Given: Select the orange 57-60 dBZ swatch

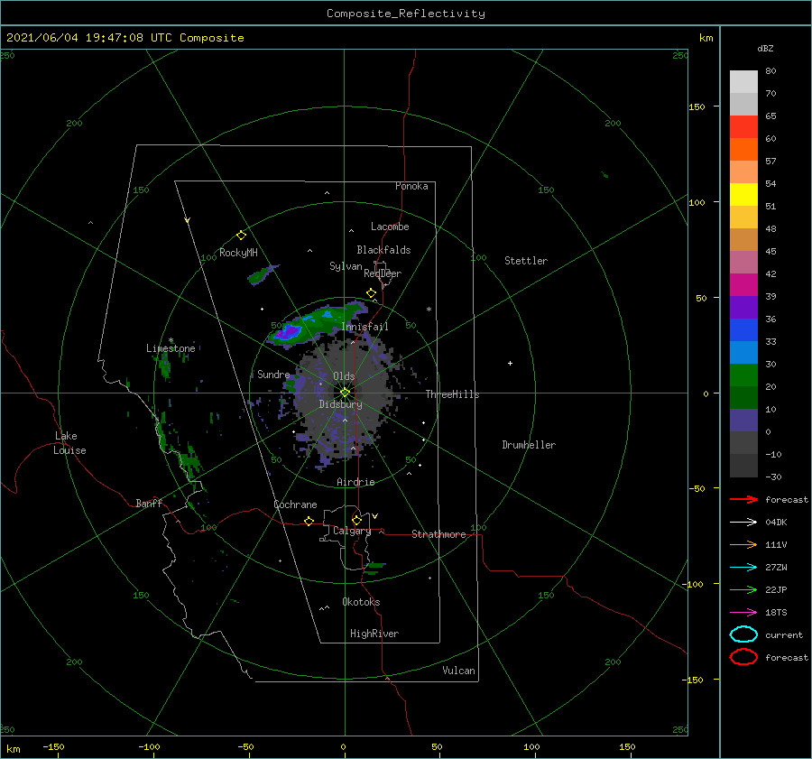Looking at the screenshot, I should point(743,150).
